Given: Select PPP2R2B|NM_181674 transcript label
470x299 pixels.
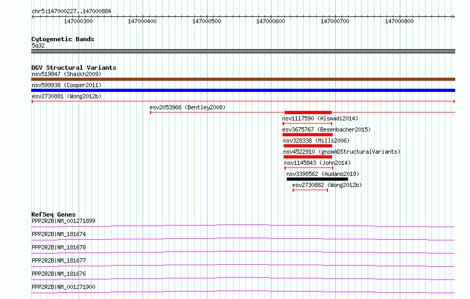Looking at the screenshot, I should pos(59,234).
